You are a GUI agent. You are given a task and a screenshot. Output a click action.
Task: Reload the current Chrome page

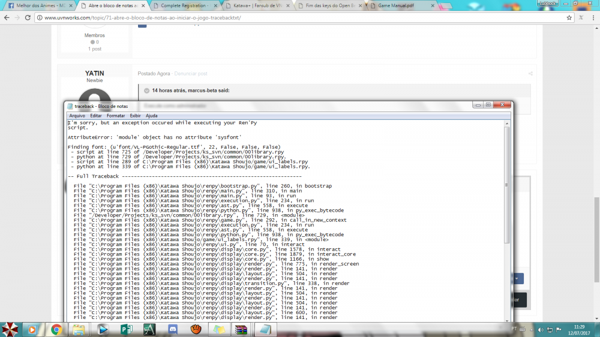28,17
